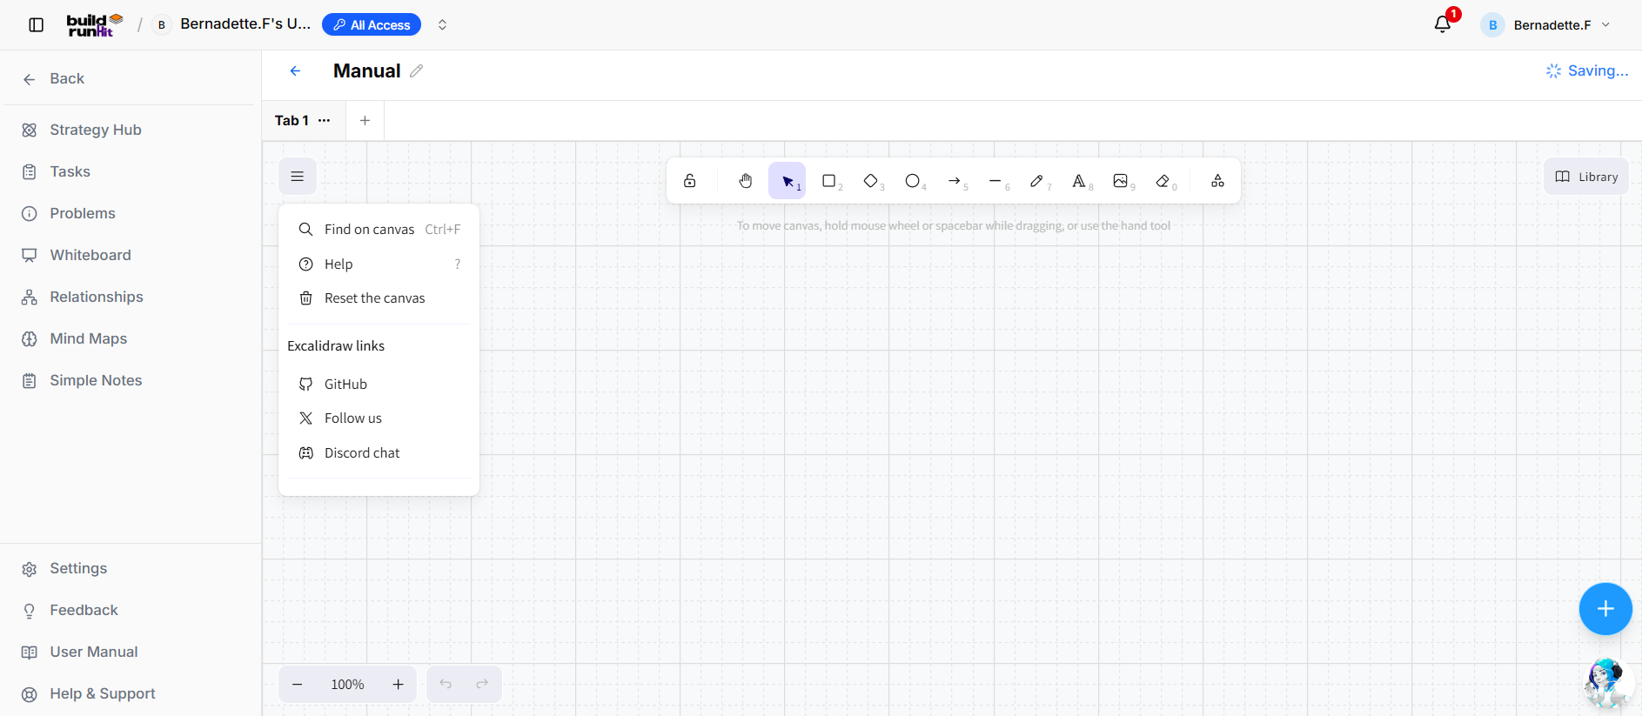Open the Library panel

coord(1586,177)
